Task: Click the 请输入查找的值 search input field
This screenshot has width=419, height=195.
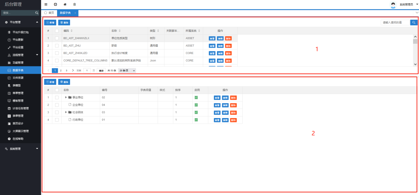Action: (x=395, y=22)
